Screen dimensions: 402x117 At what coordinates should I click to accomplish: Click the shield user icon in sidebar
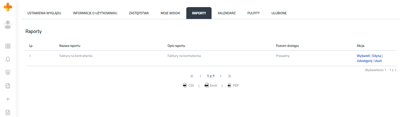coord(8,72)
